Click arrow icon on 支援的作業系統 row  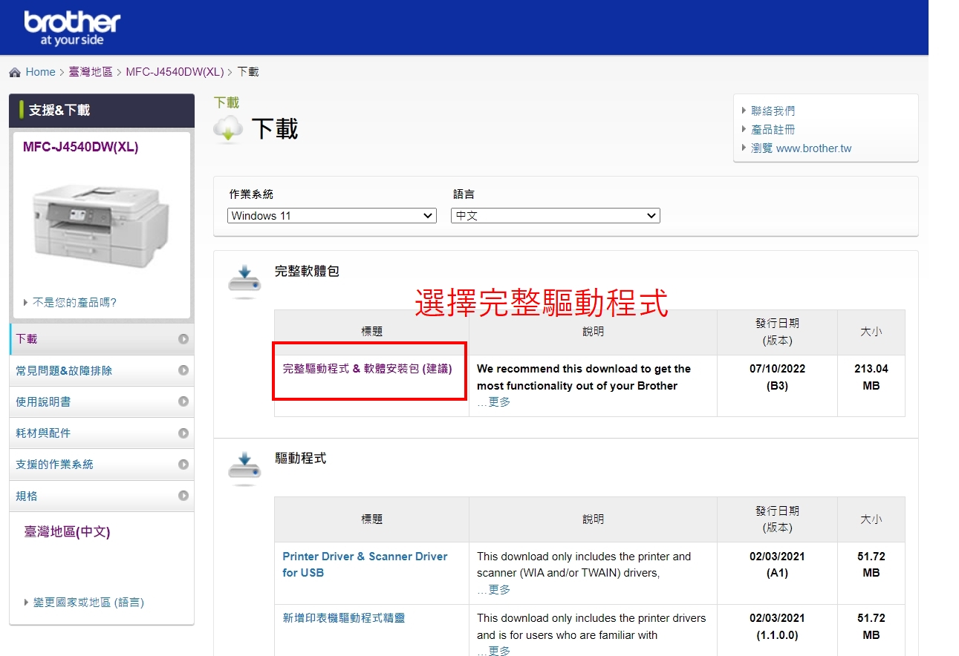click(x=183, y=465)
